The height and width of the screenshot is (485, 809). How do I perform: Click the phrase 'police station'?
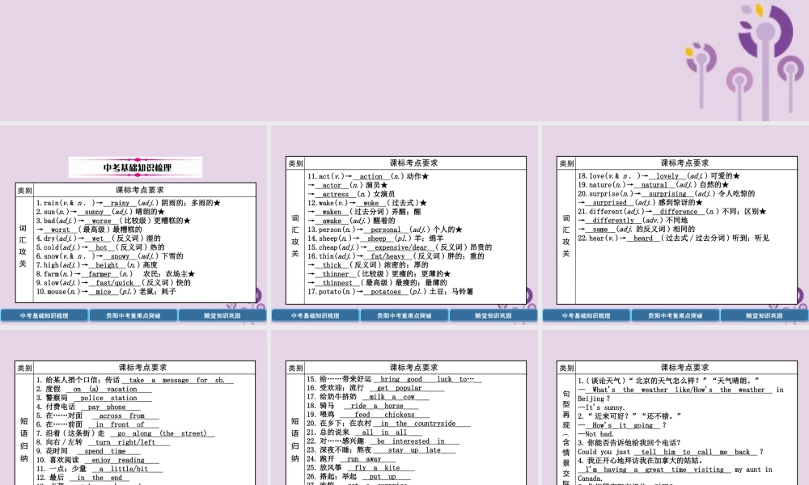coord(108,398)
